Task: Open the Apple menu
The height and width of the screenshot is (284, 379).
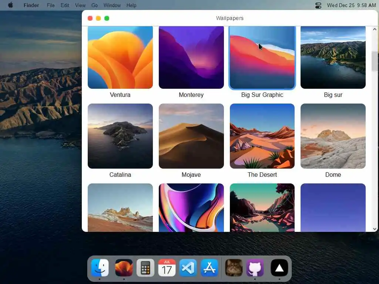Action: (10, 5)
